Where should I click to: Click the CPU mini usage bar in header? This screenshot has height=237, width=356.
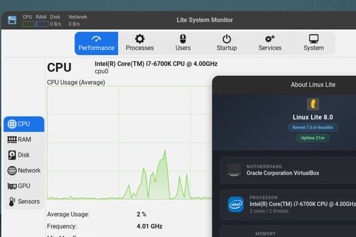pyautogui.click(x=28, y=24)
